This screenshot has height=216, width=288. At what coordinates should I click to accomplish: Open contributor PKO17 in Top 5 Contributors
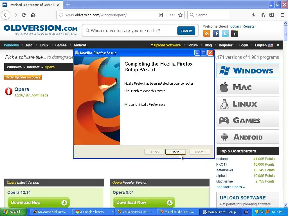(222, 164)
